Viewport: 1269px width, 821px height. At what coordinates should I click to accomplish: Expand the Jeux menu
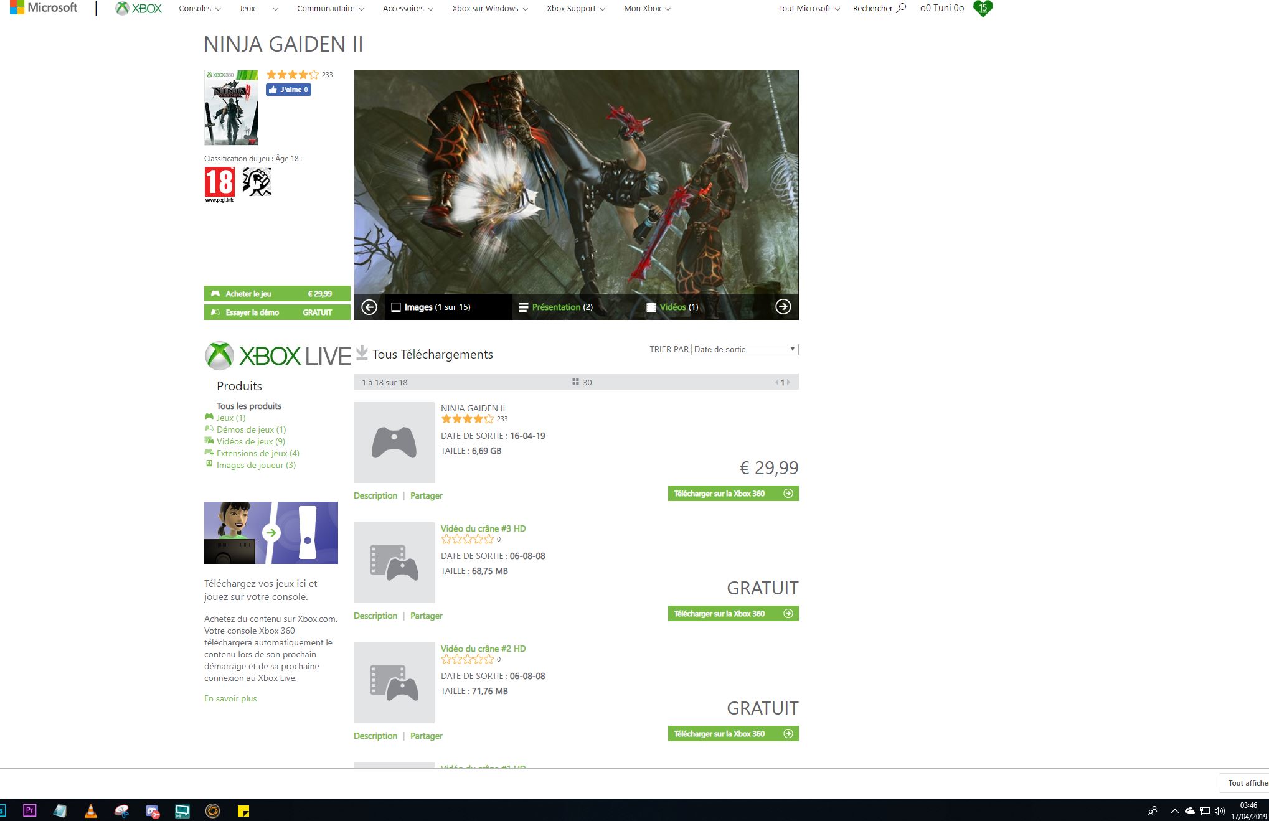click(258, 9)
